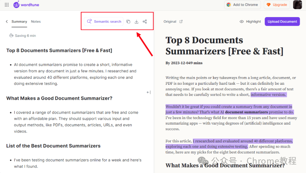Click the original article title 'Top 8 Documents Summarizers'
Screen dimensions: 306x173
click(x=225, y=46)
